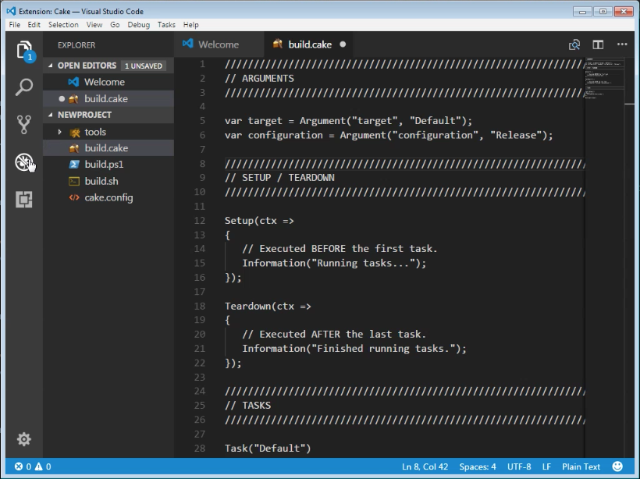Open the Search view in activity bar
Screen dimensions: 640x479
pyautogui.click(x=24, y=87)
